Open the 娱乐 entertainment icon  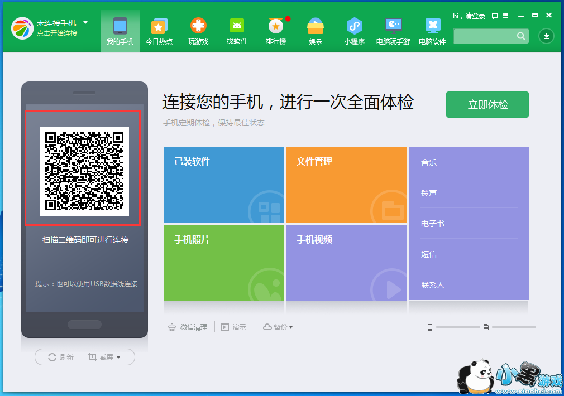[x=316, y=26]
